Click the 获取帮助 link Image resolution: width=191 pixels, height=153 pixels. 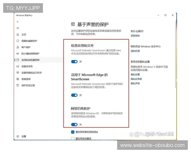point(135,36)
